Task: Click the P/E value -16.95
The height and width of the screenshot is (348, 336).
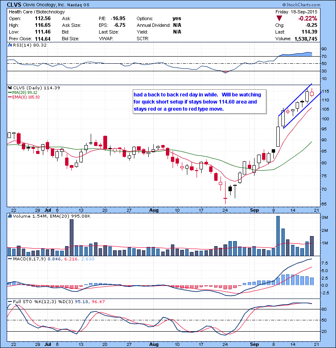Action: pos(118,18)
